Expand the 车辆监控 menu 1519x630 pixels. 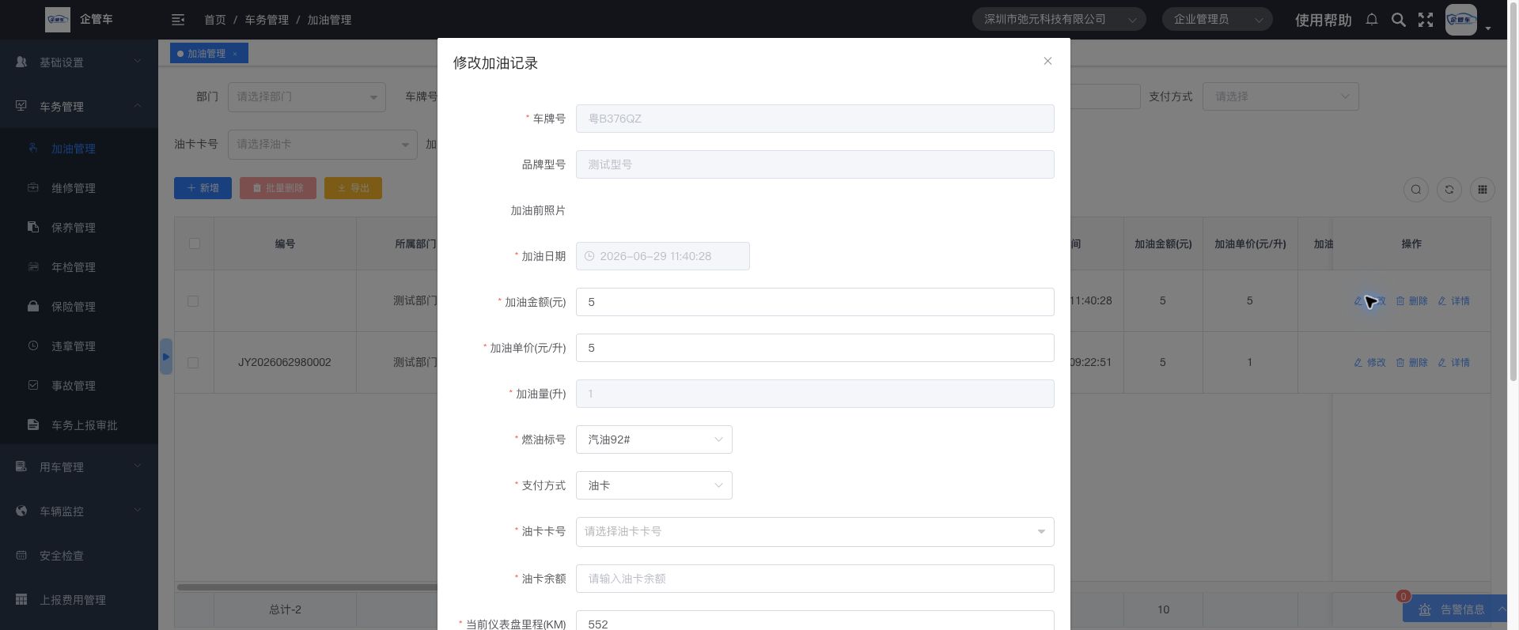pos(79,511)
